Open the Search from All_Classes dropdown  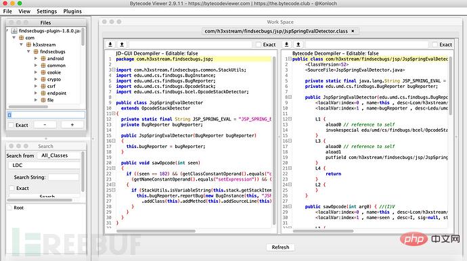pos(58,156)
